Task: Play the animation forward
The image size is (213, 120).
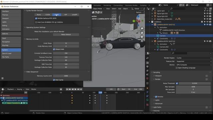Action: 76,89
